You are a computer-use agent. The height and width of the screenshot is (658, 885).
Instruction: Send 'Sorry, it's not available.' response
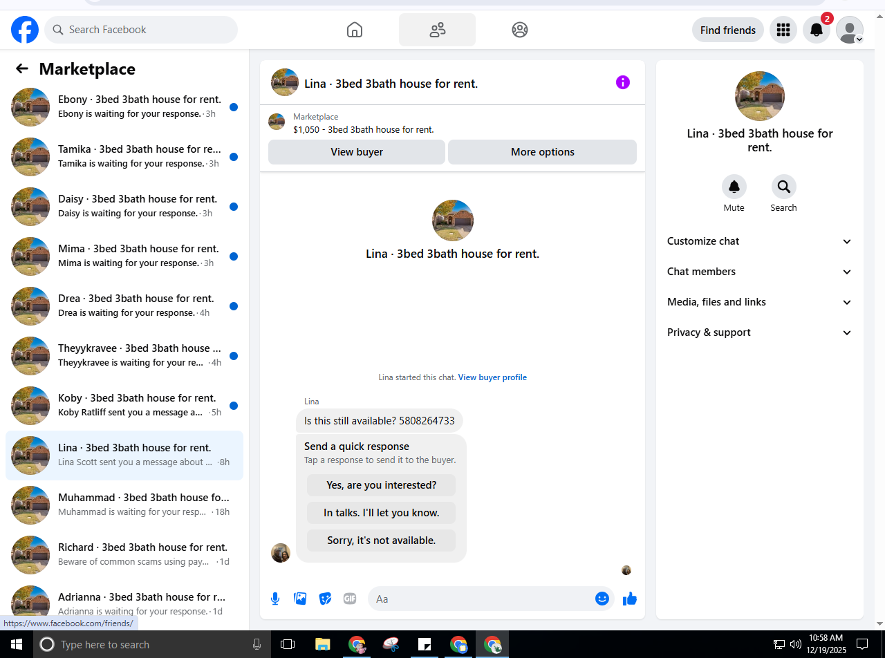(x=382, y=540)
